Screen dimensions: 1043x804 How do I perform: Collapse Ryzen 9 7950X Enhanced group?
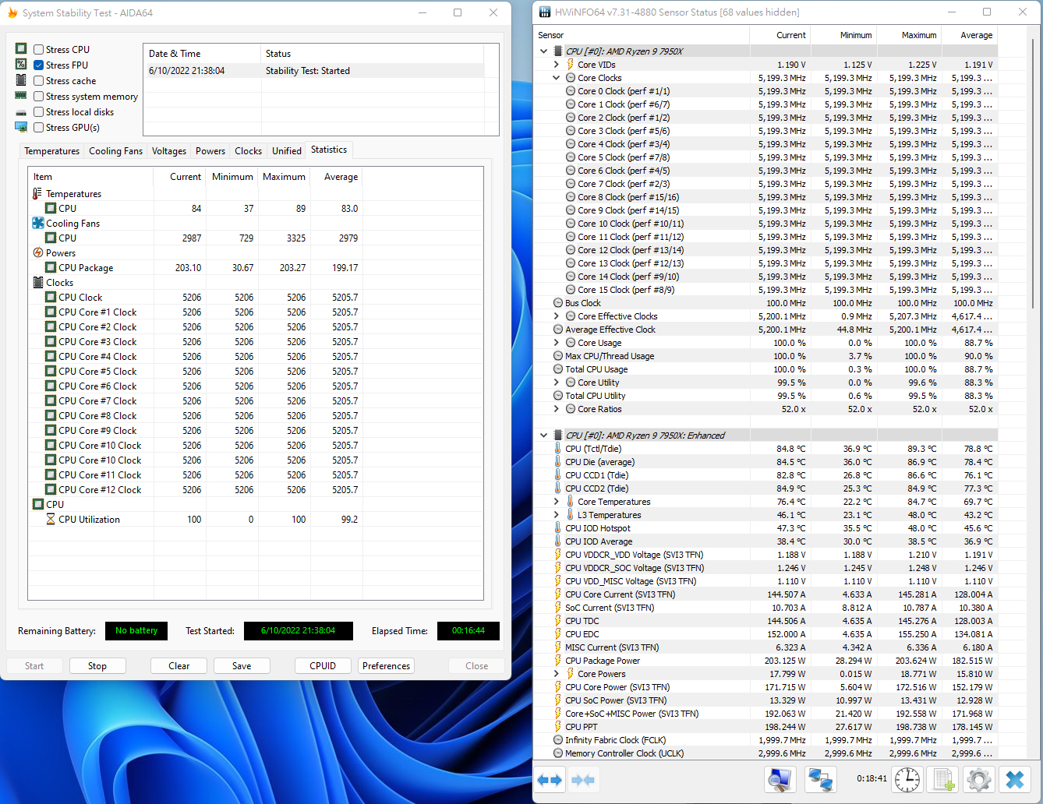543,436
